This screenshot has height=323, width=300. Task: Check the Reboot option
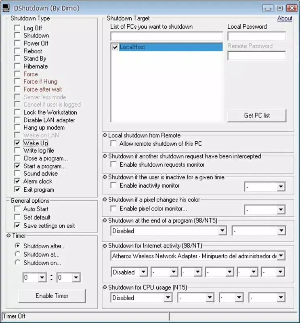(17, 51)
